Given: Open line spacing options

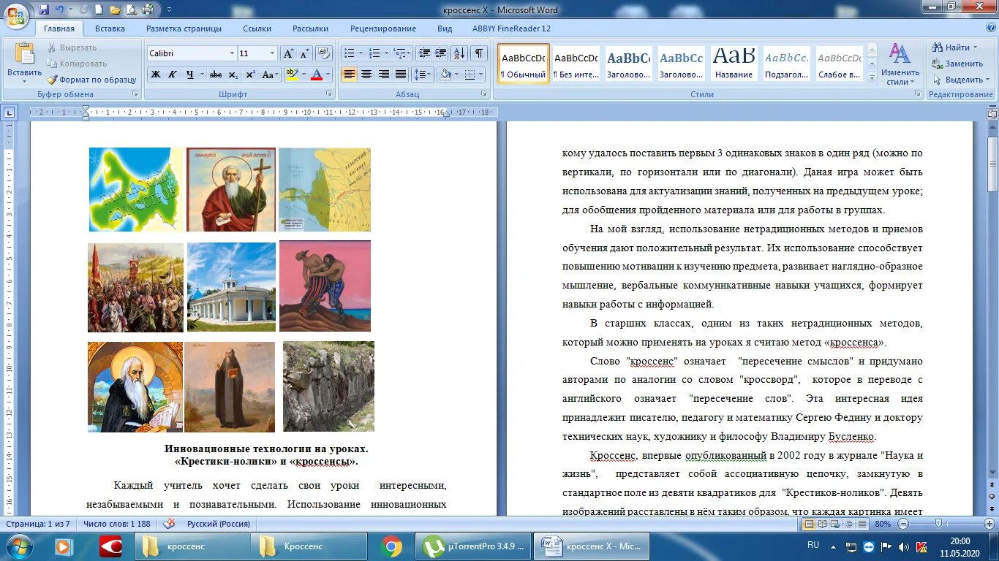Looking at the screenshot, I should [423, 75].
